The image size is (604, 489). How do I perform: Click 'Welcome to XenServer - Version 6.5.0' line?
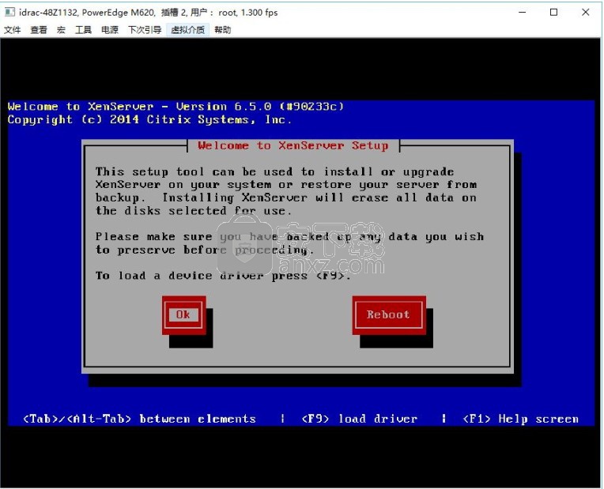tap(176, 107)
